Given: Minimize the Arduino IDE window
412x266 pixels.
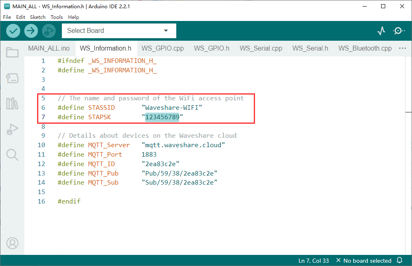Looking at the screenshot, I should [365, 6].
